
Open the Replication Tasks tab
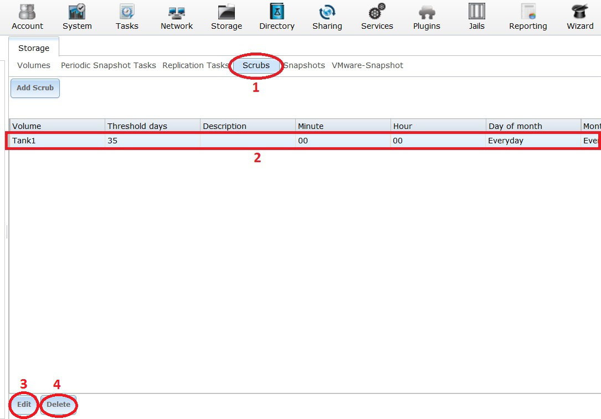[195, 65]
